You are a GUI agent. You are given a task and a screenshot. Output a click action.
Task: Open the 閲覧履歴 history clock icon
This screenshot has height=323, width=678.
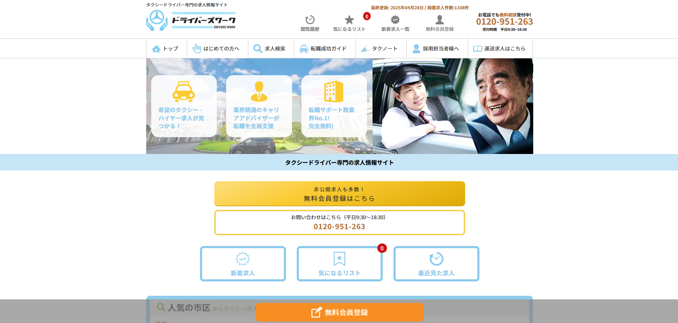point(310,20)
